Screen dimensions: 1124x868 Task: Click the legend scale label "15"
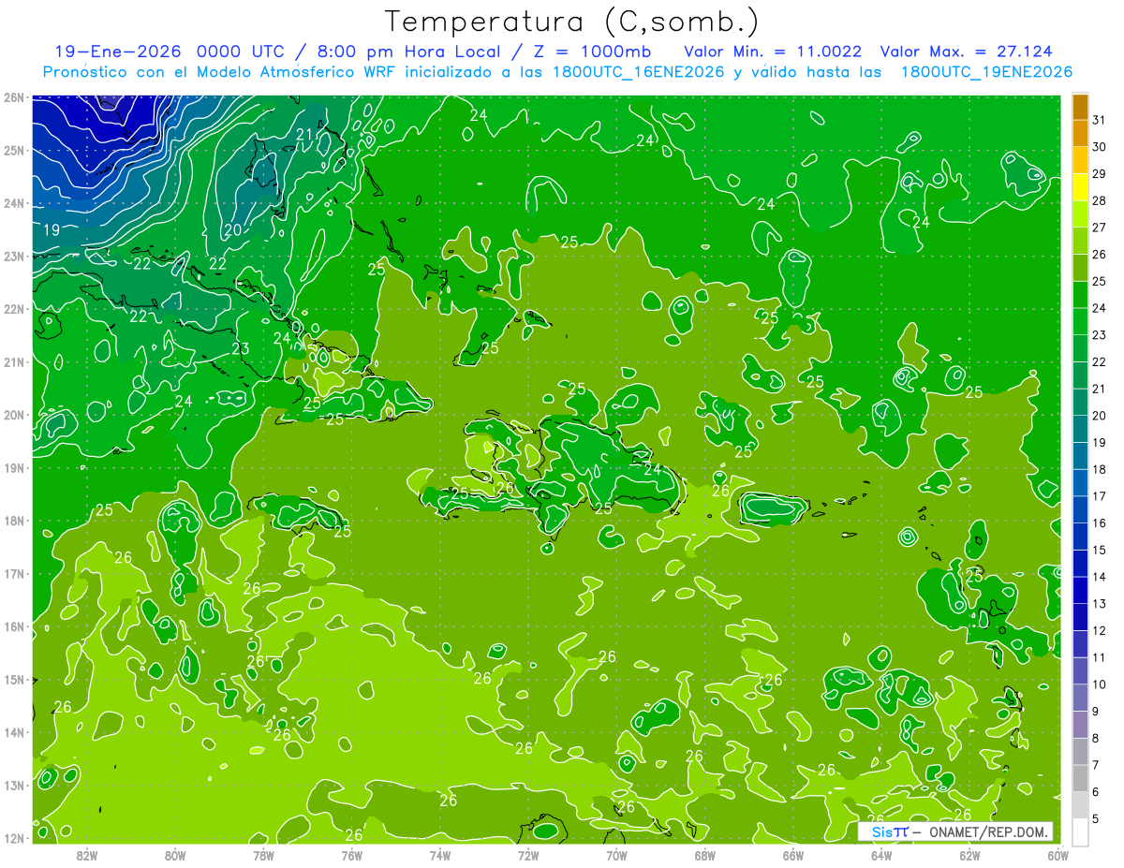pyautogui.click(x=1100, y=550)
